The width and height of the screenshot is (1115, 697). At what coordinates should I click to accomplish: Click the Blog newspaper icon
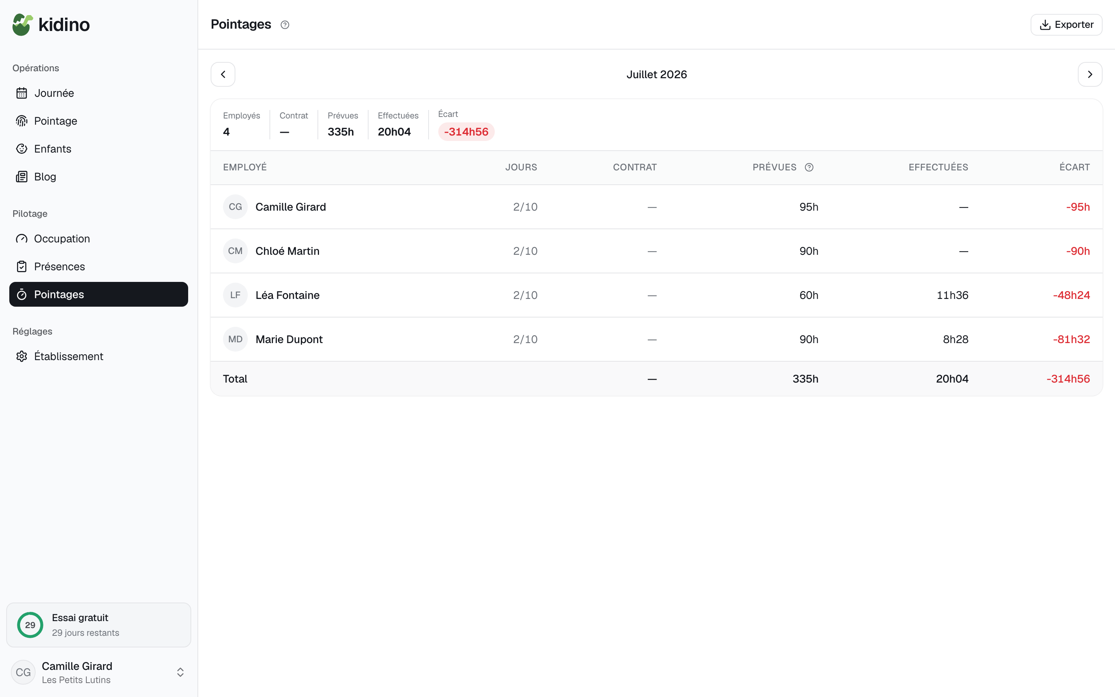click(x=22, y=177)
